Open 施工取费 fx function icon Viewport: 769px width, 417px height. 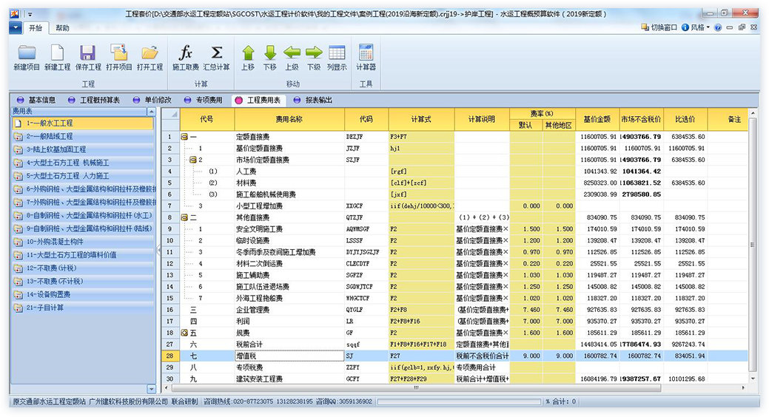[185, 52]
